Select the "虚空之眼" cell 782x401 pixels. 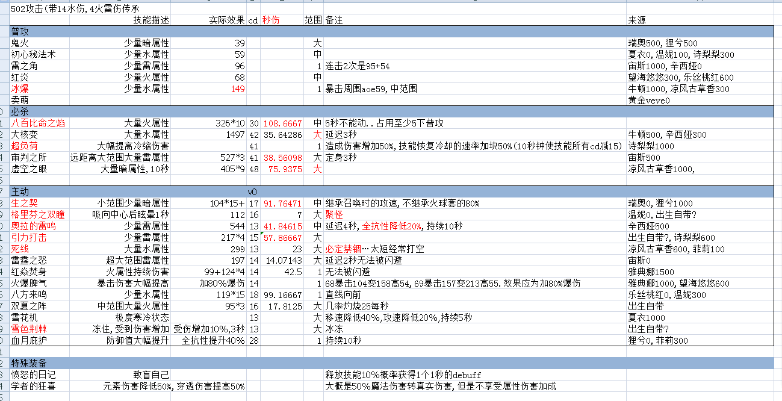point(28,169)
